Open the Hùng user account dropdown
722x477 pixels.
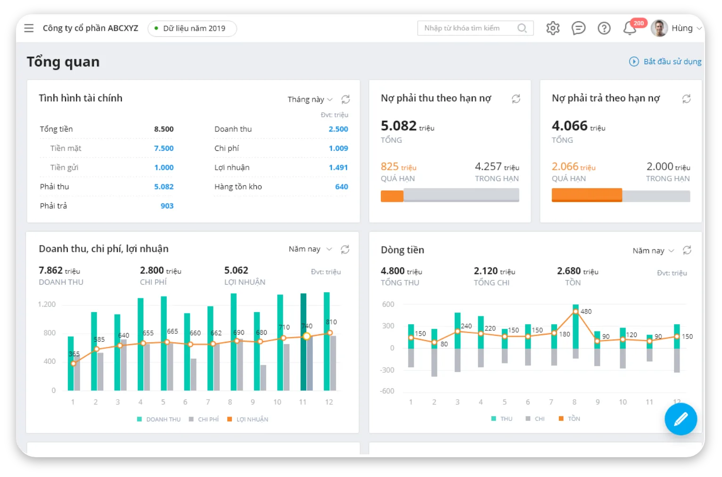tap(677, 28)
